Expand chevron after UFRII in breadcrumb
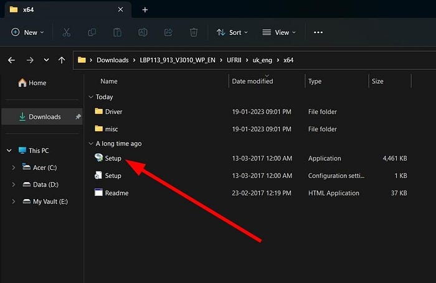Image resolution: width=436 pixels, height=283 pixels. [x=247, y=60]
